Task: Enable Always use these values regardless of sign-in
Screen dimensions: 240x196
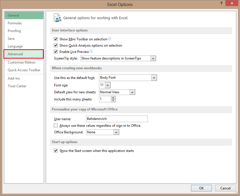Action: click(x=55, y=125)
